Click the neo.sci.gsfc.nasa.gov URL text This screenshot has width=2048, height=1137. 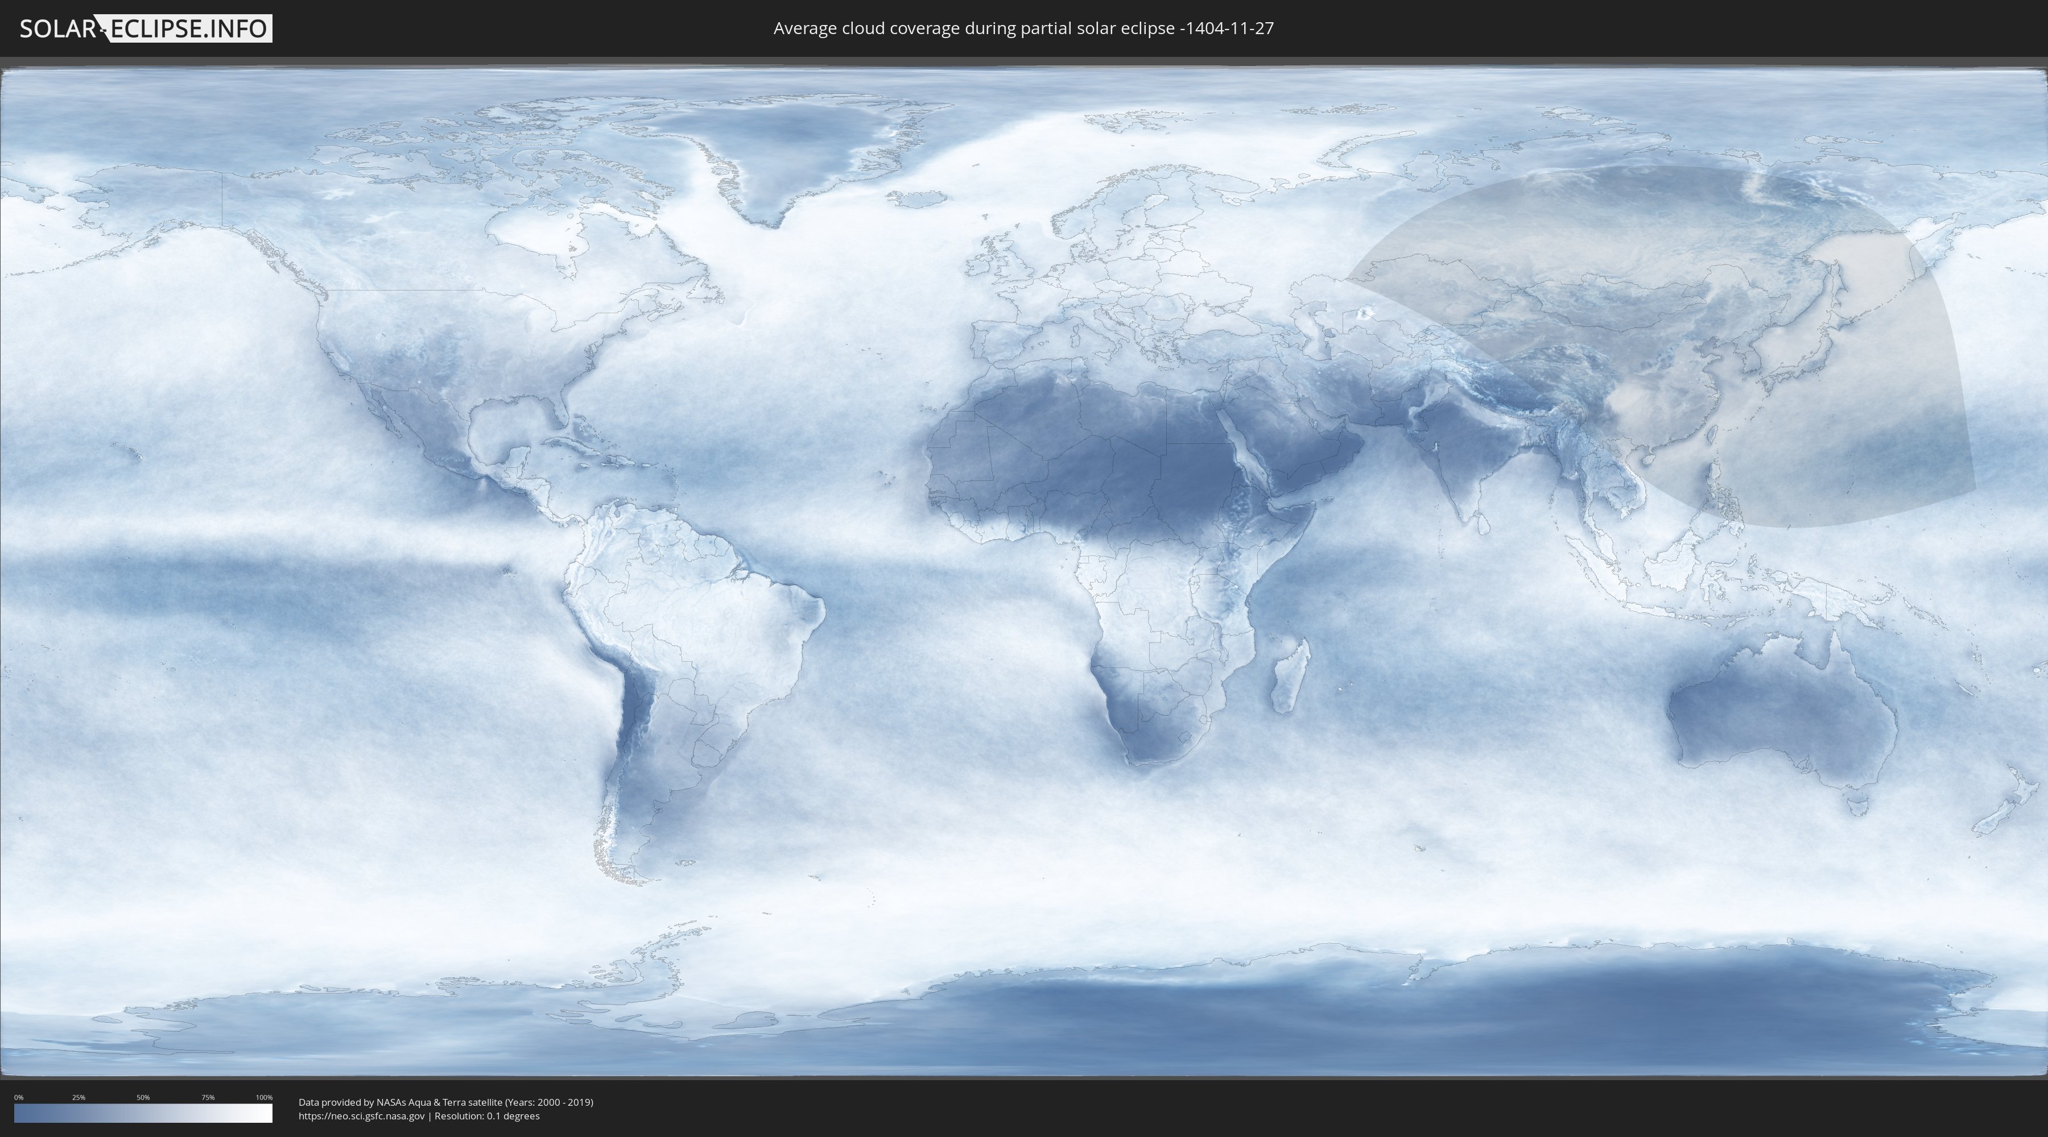pyautogui.click(x=362, y=1115)
